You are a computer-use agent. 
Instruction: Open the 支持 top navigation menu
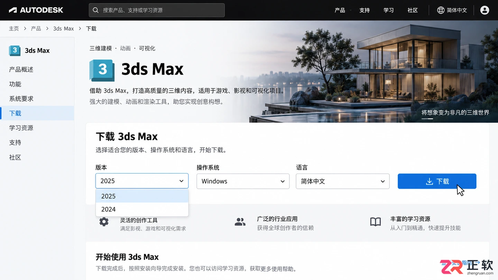(365, 10)
